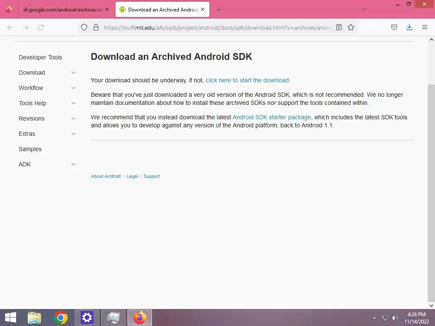This screenshot has height=326, width=435.
Task: Go back with the back arrow
Action: pyautogui.click(x=10, y=28)
